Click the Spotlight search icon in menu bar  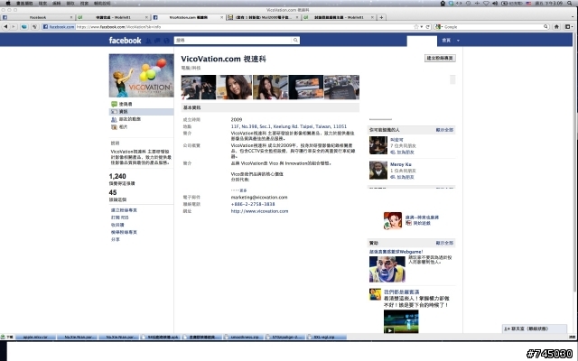click(570, 3)
